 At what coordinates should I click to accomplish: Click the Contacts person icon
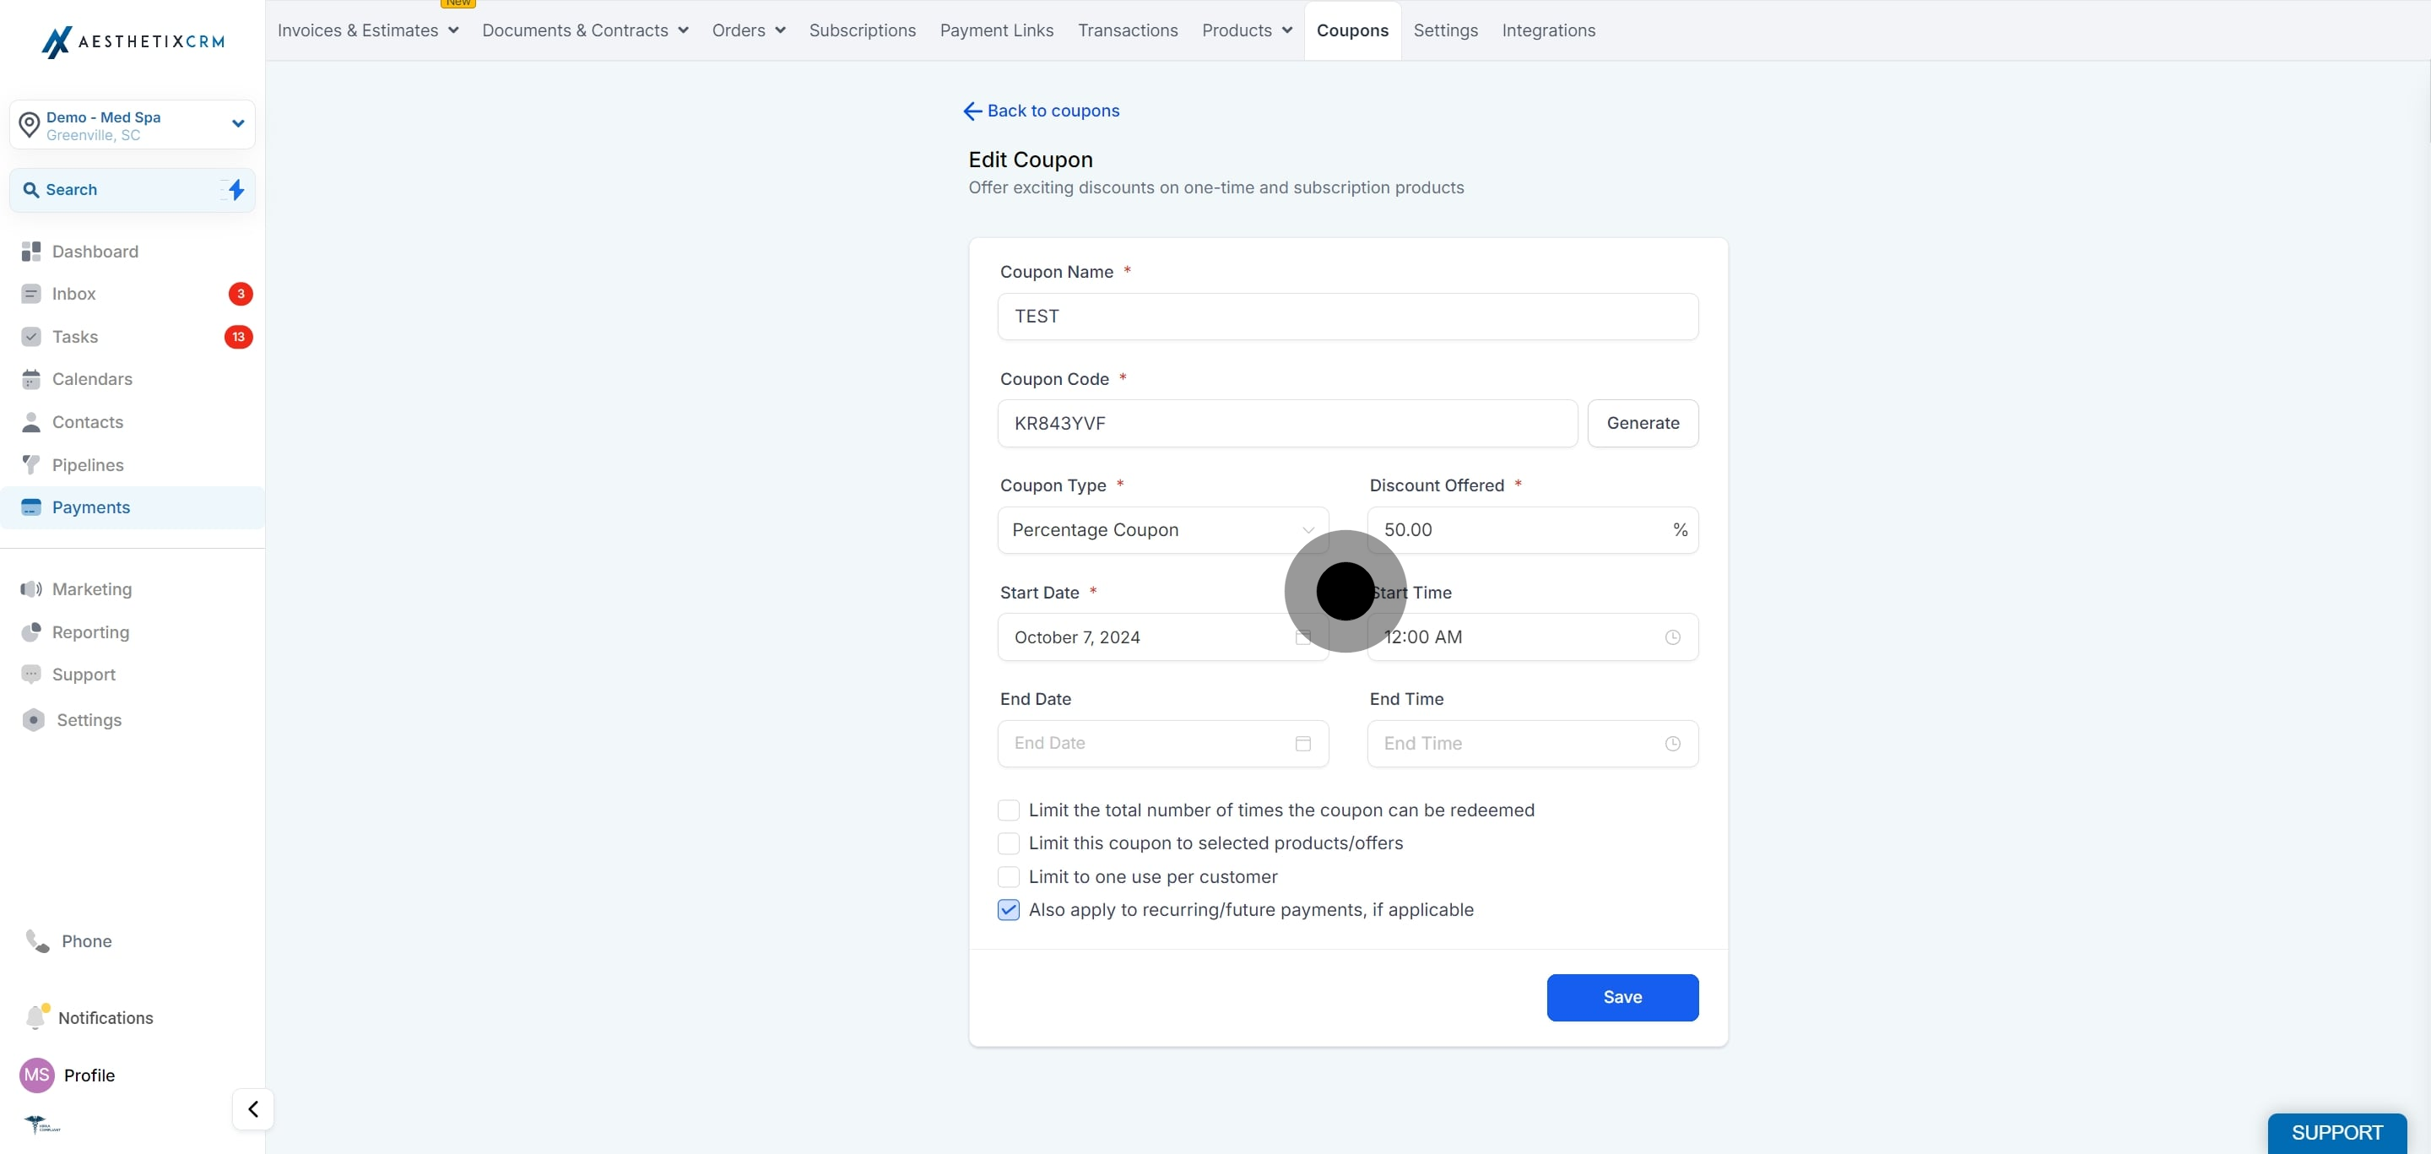31,422
